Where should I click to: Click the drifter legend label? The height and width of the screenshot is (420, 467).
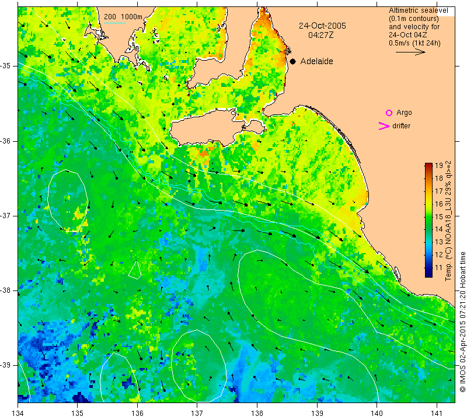[x=401, y=126]
